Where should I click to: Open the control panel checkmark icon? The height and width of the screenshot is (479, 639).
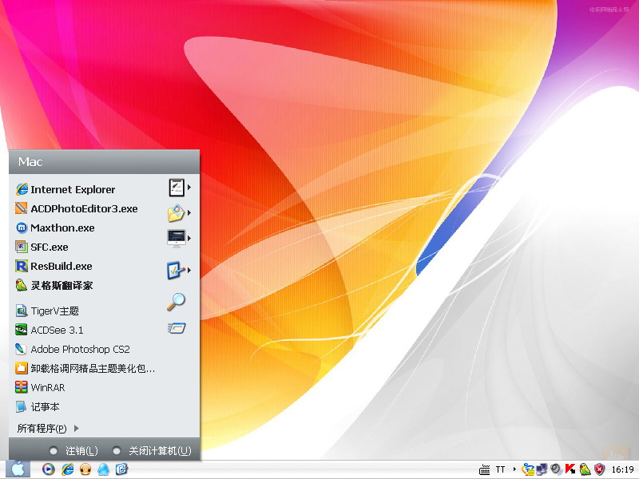(x=177, y=270)
